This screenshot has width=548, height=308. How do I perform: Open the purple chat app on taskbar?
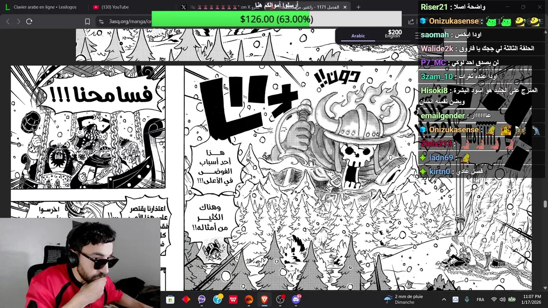[x=202, y=299]
